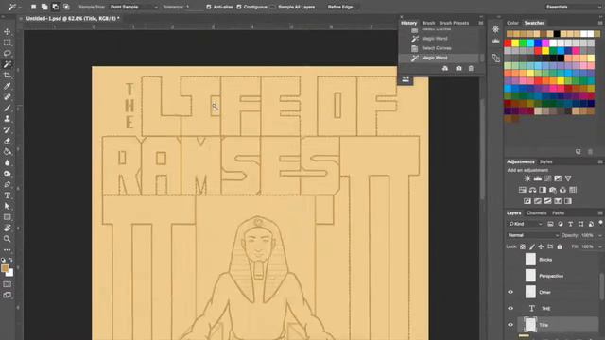Select the Brush tool
This screenshot has width=605, height=340.
(7, 108)
